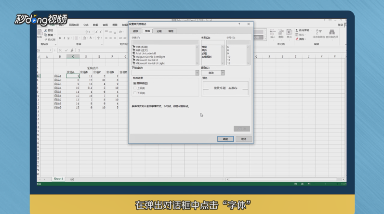This screenshot has height=214, width=384.
Task: Open the Name Box dropdown arrow
Action: coord(51,50)
